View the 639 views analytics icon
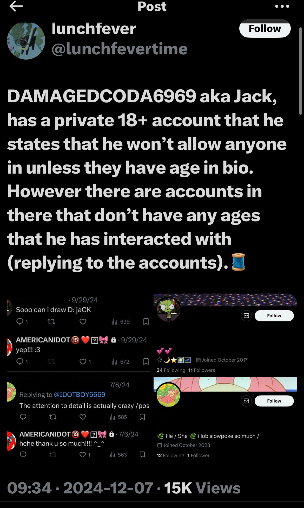 [x=114, y=322]
